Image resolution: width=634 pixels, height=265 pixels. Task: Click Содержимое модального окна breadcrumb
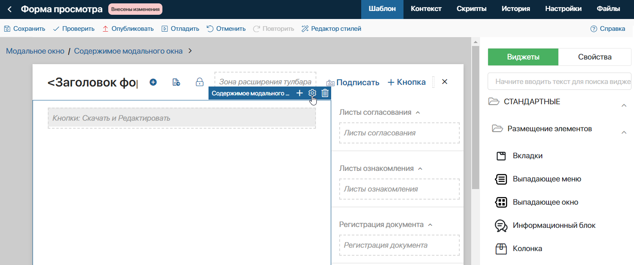pos(128,51)
